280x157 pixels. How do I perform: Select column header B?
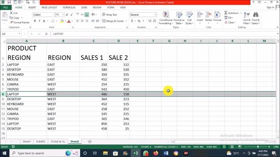click(63, 41)
